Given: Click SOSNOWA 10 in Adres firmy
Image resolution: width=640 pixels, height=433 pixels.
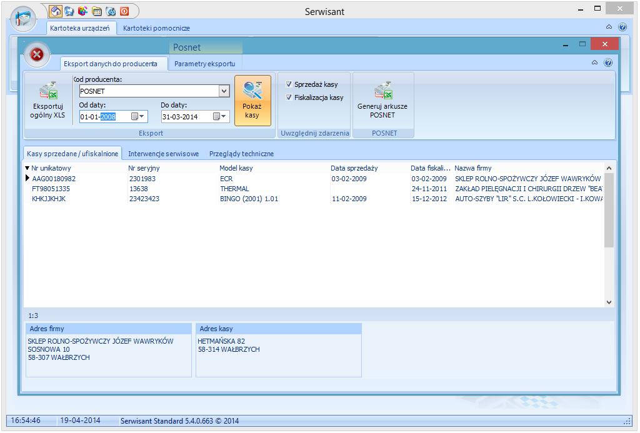Looking at the screenshot, I should click(49, 349).
